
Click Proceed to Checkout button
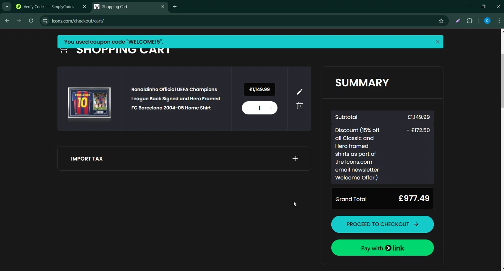coord(382,224)
